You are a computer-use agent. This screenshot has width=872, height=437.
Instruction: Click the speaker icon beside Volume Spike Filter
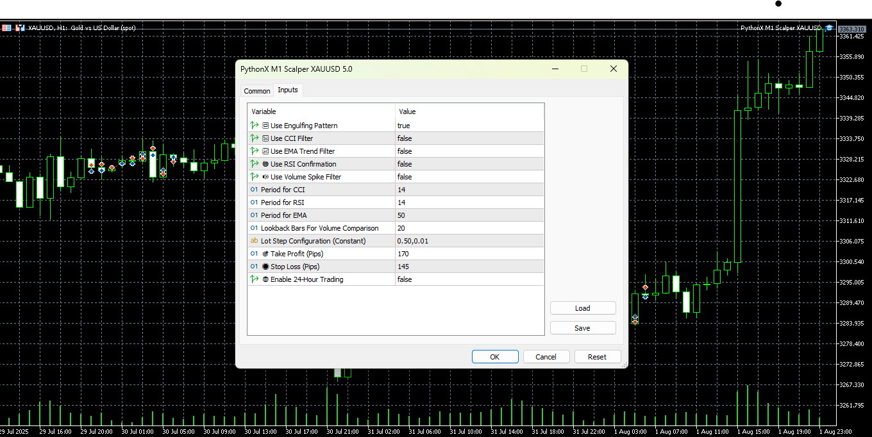265,177
